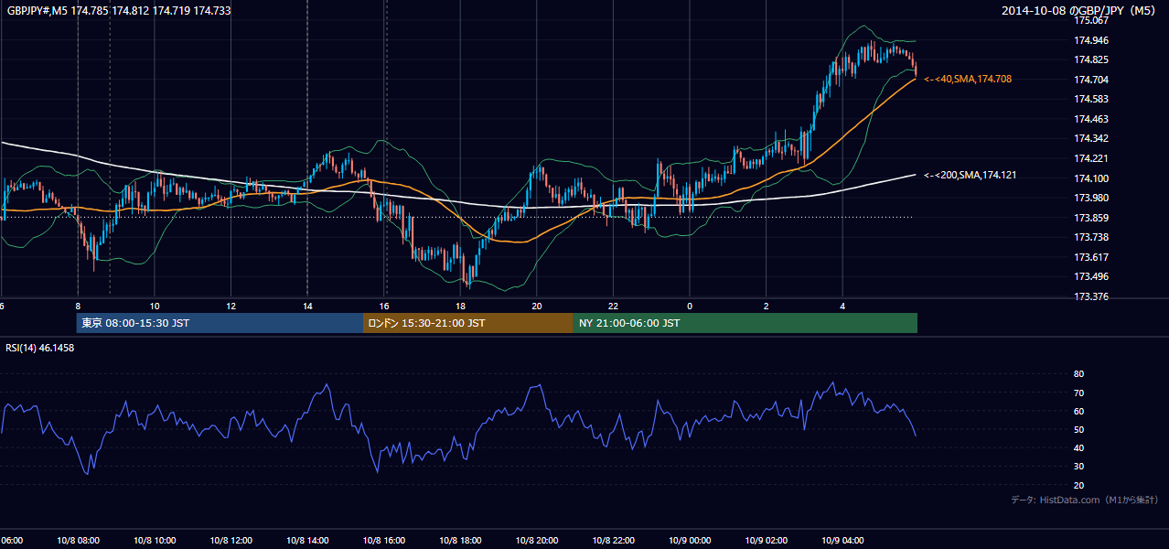Viewport: 1169px width, 549px height.
Task: Click price axis value 174.825
Action: pos(1091,59)
